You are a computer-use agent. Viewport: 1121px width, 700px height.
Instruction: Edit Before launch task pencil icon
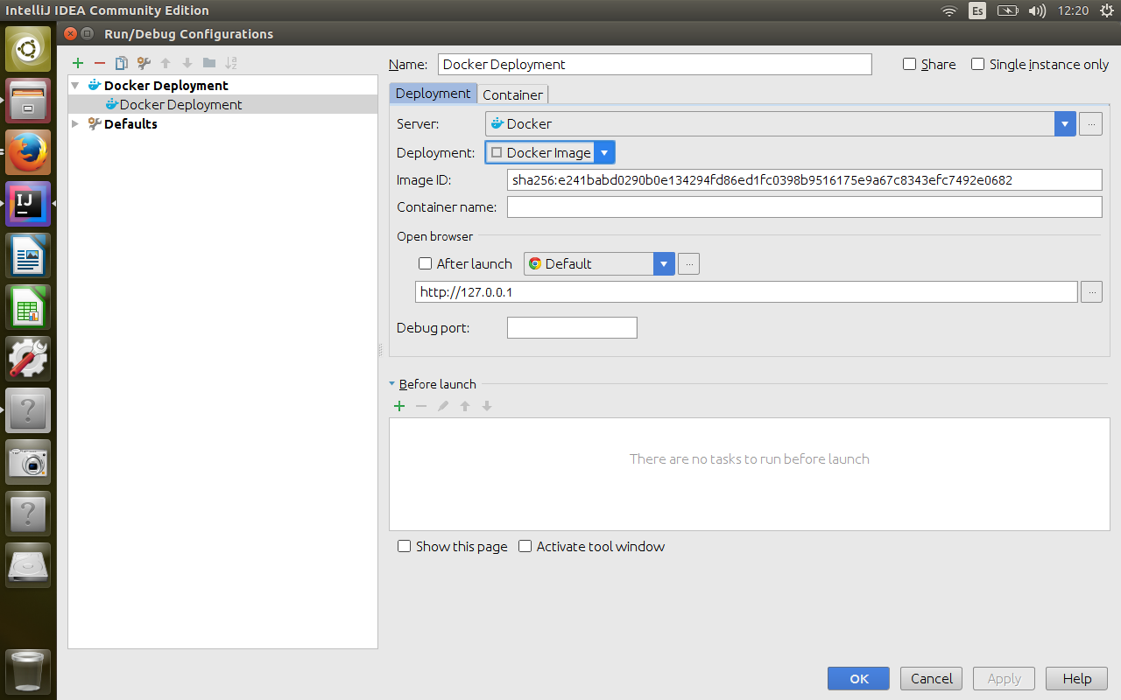pos(443,406)
